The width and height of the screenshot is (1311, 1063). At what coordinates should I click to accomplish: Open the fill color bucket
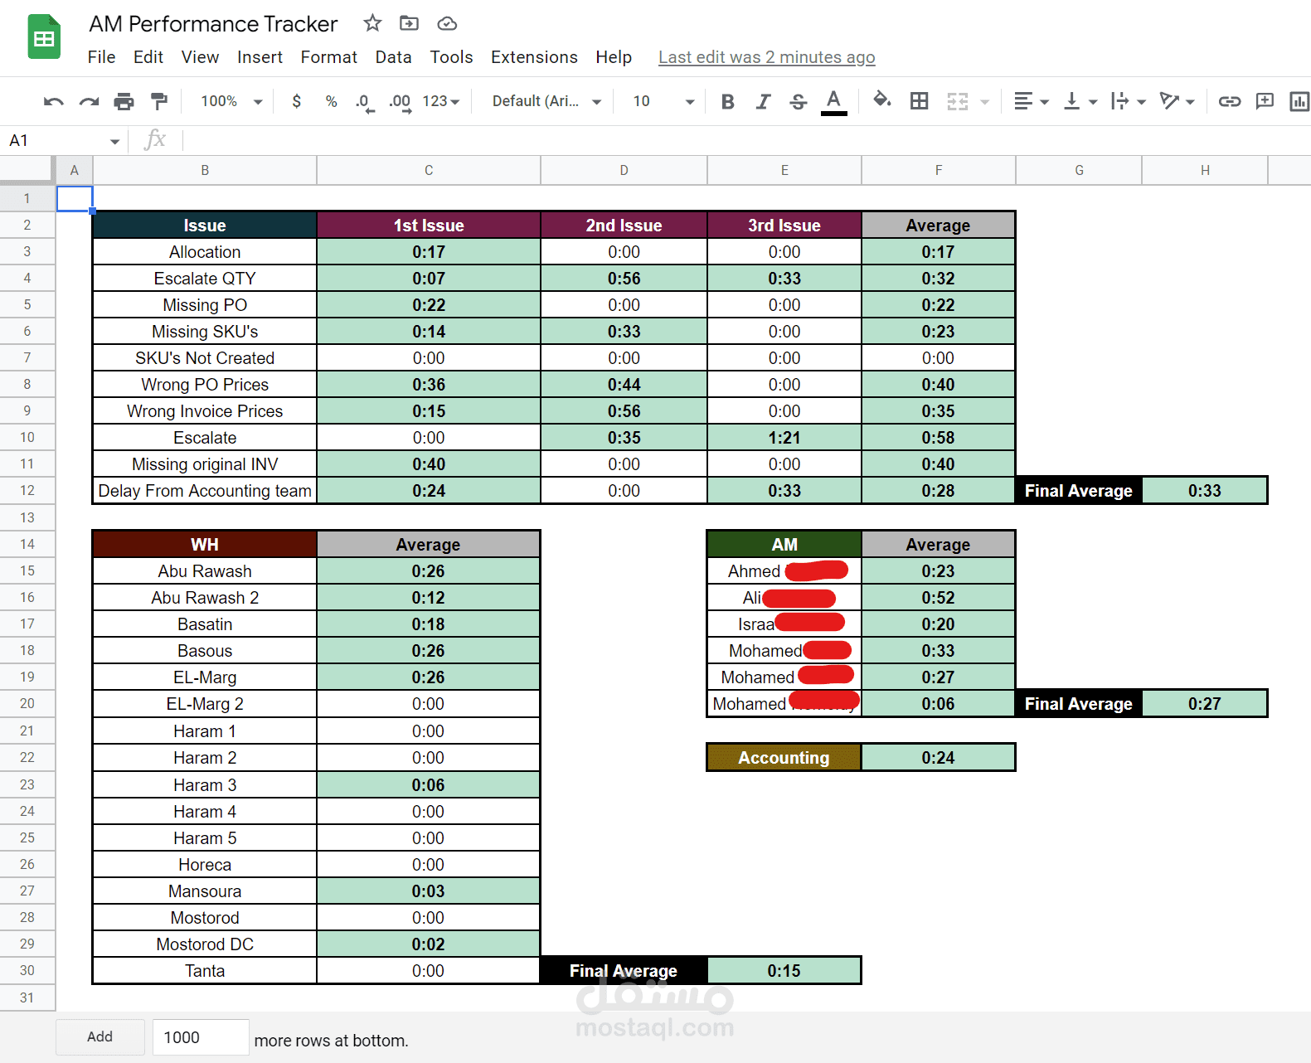pyautogui.click(x=882, y=100)
